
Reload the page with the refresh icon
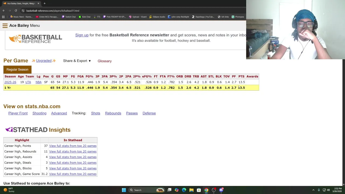16,11
